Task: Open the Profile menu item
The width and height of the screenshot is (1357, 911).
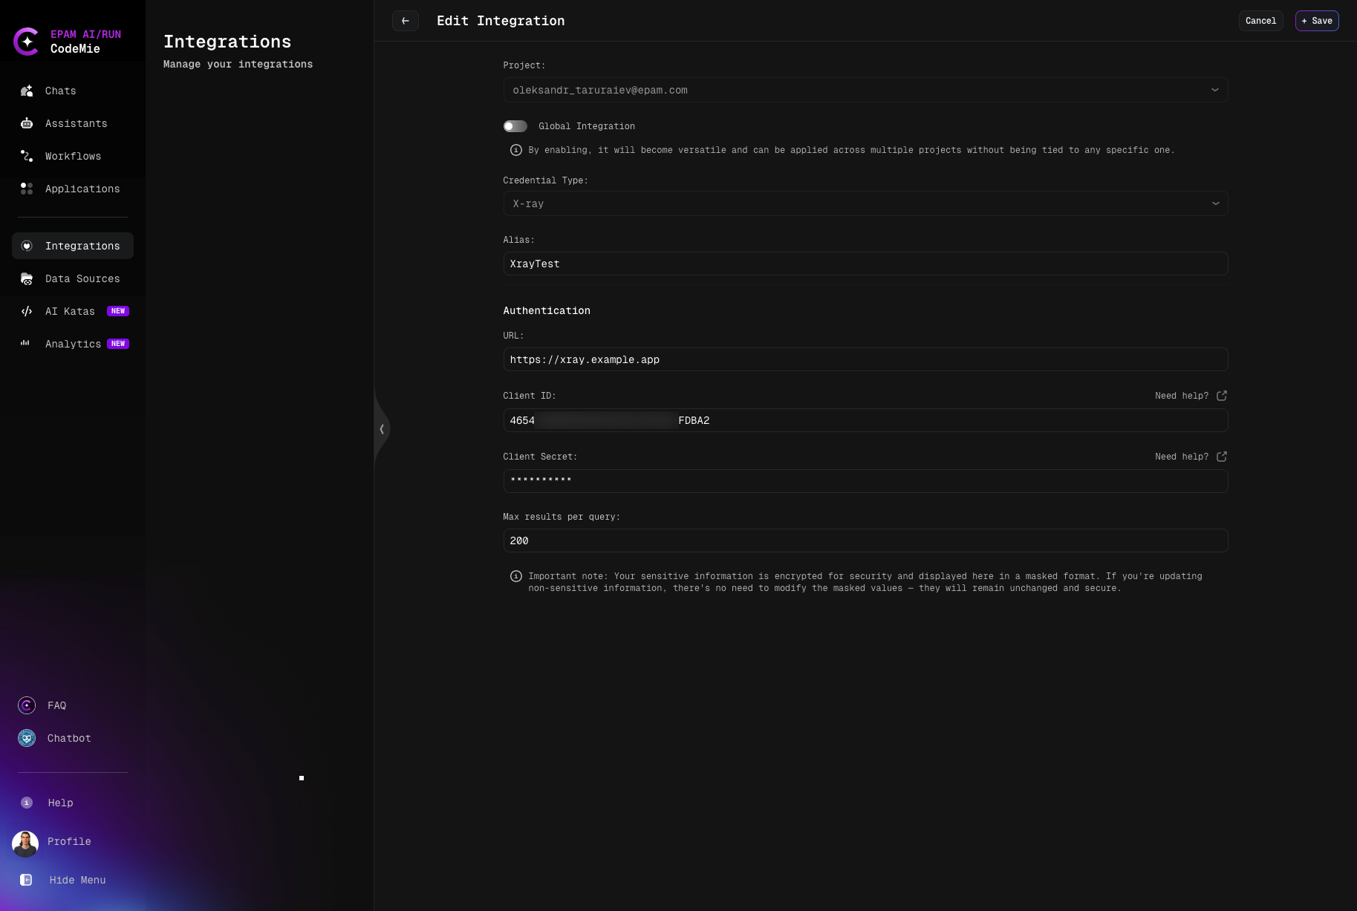Action: (68, 841)
